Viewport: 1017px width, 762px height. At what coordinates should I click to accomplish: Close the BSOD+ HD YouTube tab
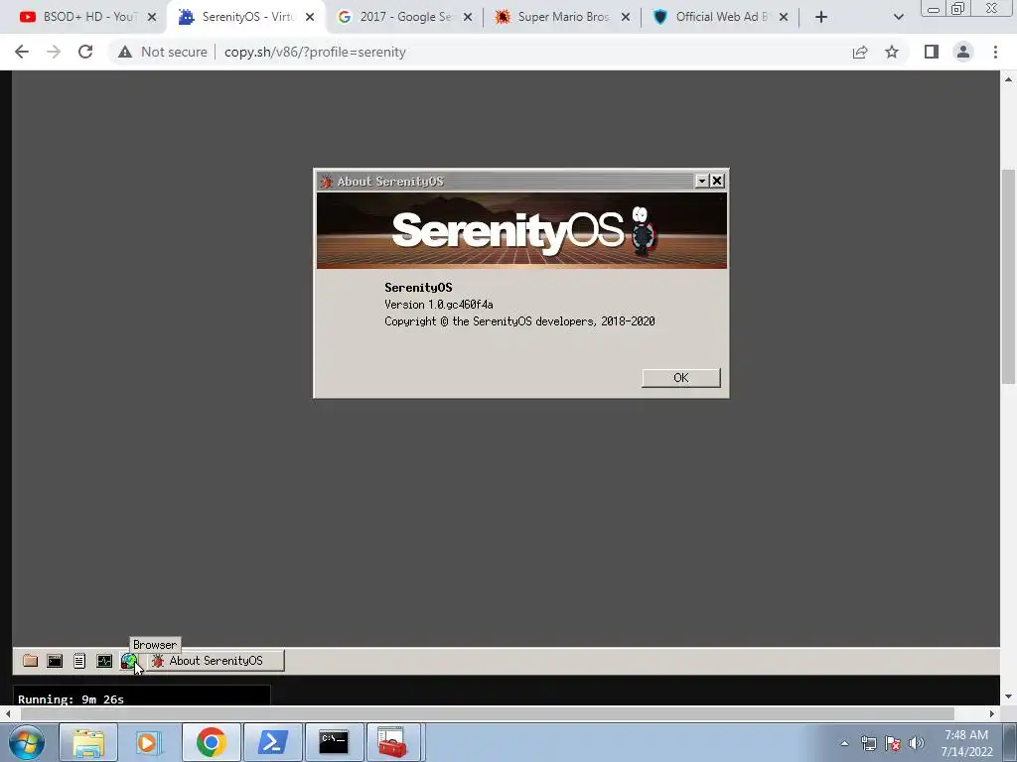tap(152, 18)
